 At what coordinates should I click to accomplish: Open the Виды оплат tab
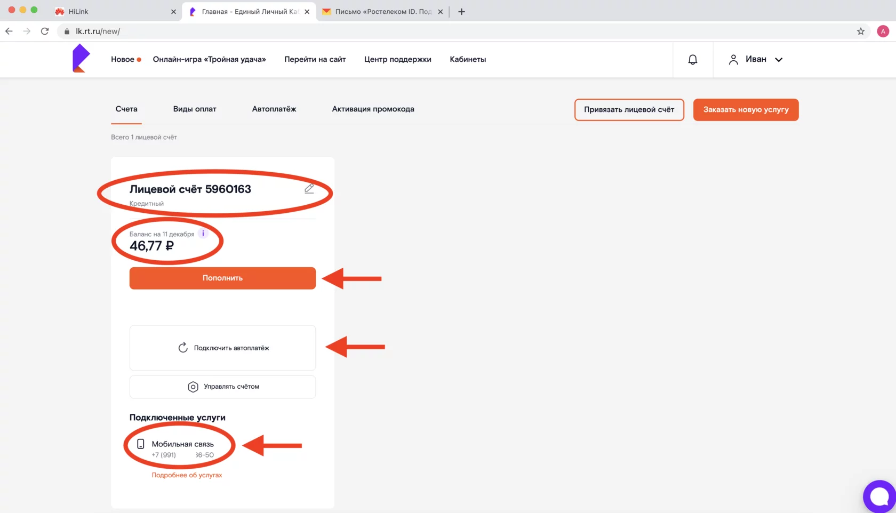[195, 109]
